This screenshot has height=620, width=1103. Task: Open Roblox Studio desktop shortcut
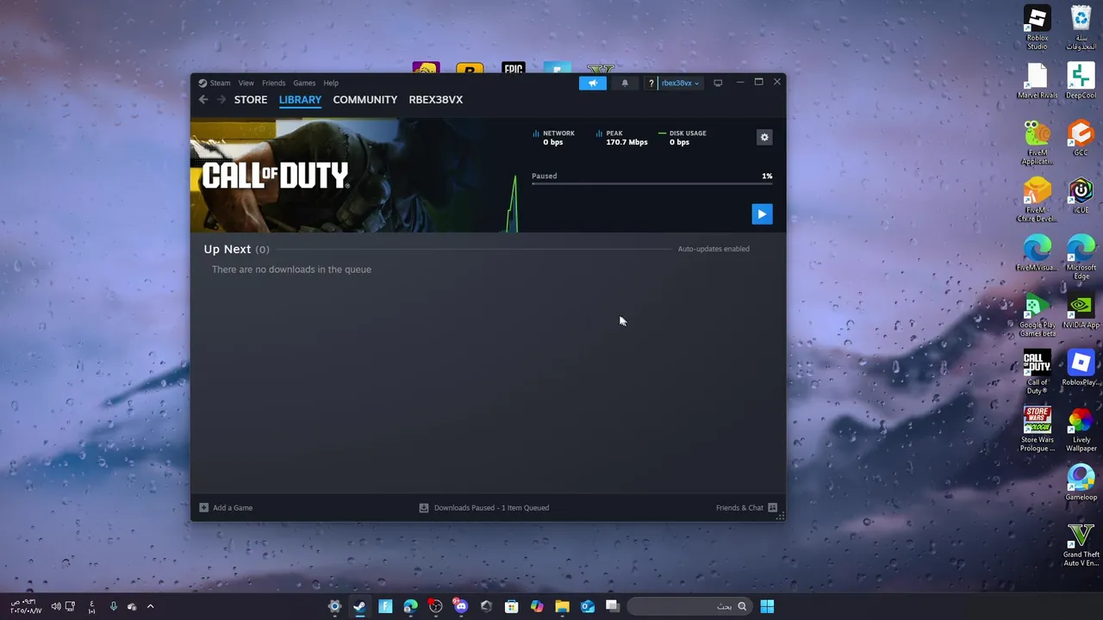tap(1038, 28)
